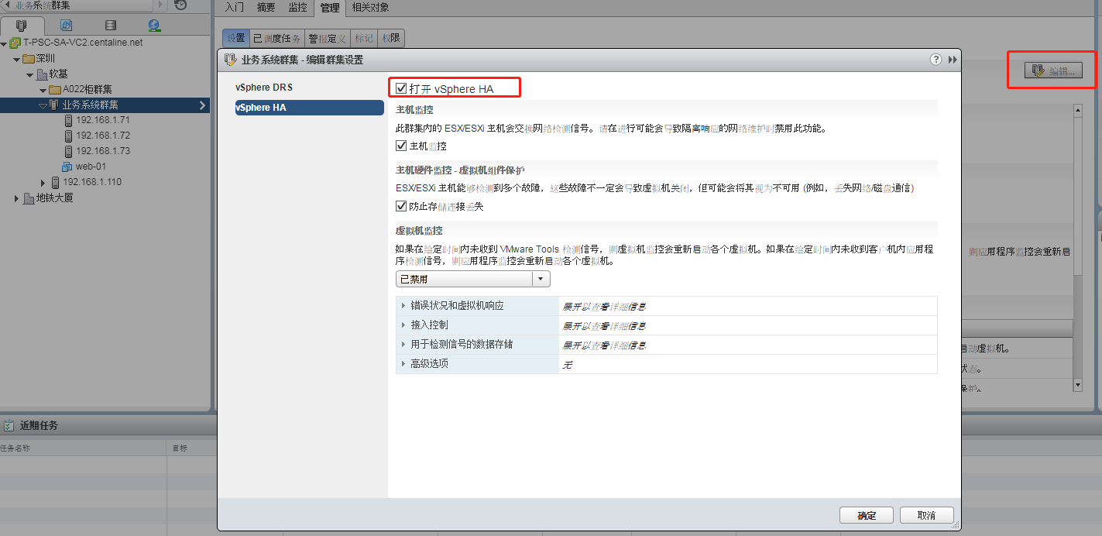Switch to the 监控 tab

(x=297, y=8)
